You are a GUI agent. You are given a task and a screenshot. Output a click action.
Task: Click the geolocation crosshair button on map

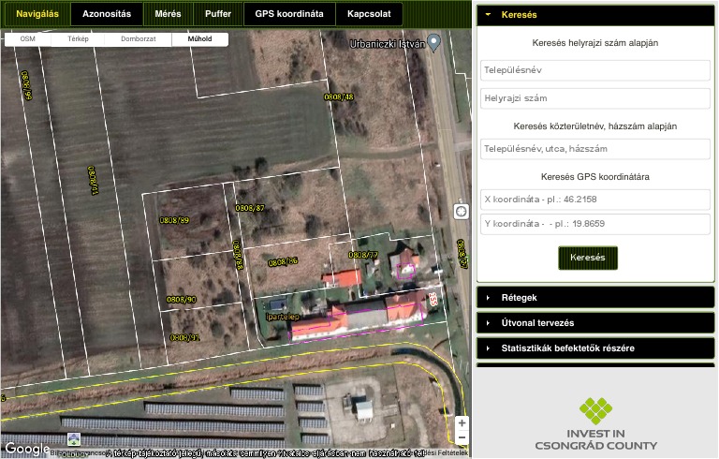point(461,212)
